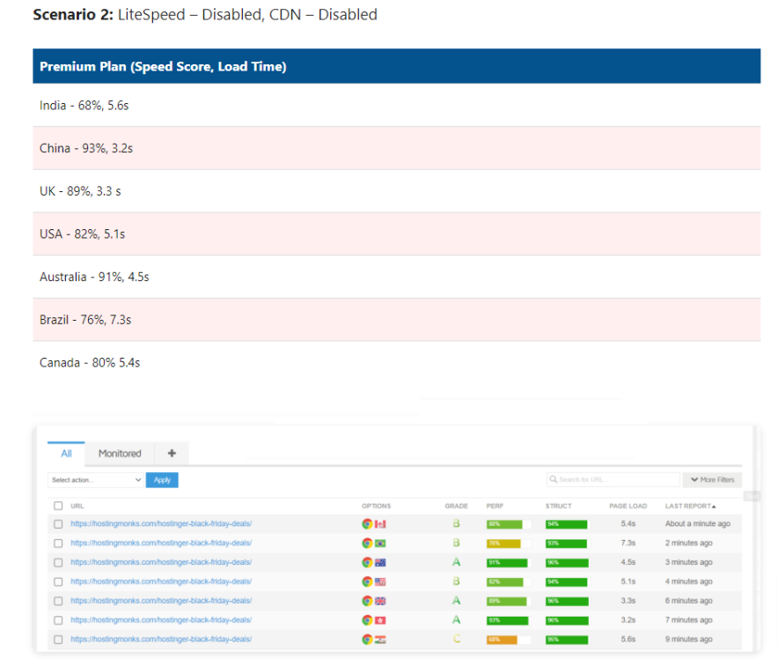Click the USA flag icon
This screenshot has height=667, width=778.
[380, 581]
